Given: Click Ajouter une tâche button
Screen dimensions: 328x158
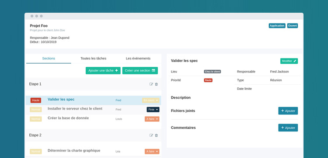Looking at the screenshot, I should tap(103, 71).
